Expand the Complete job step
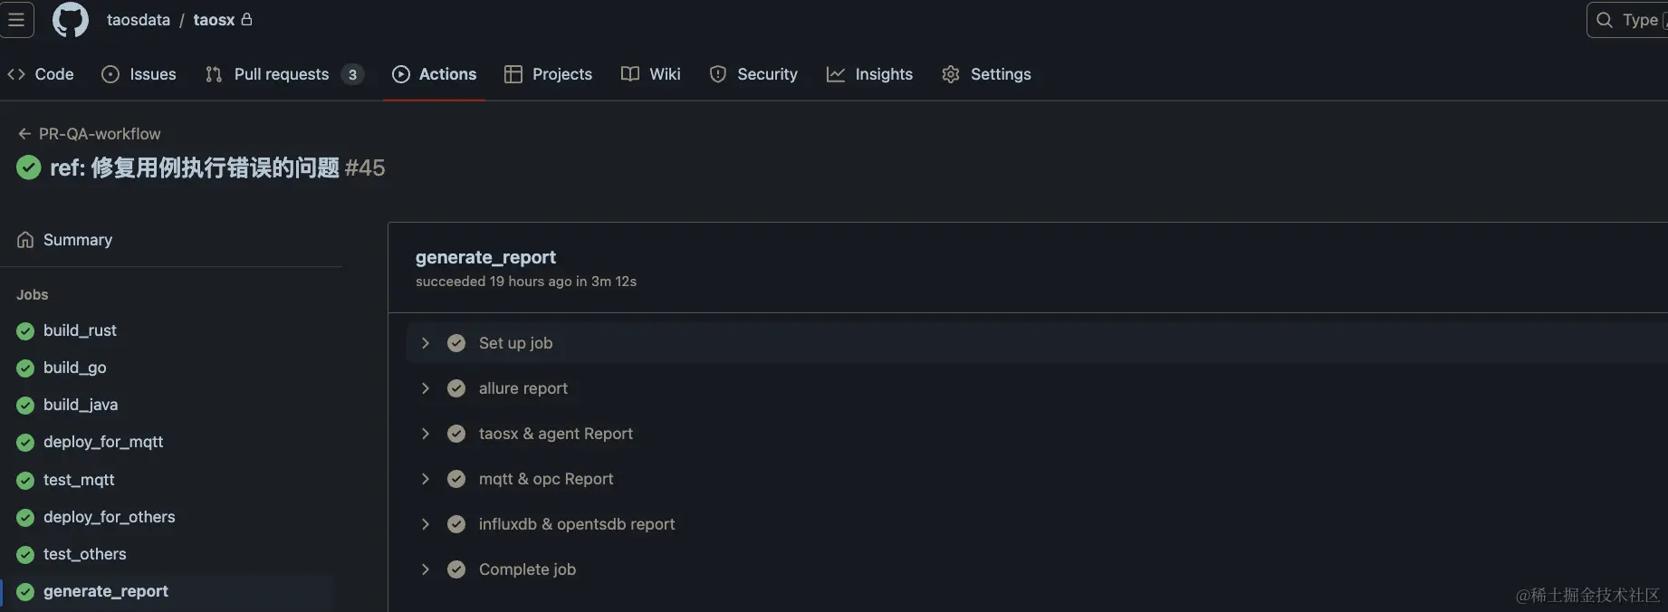Viewport: 1668px width, 612px height. [x=426, y=569]
